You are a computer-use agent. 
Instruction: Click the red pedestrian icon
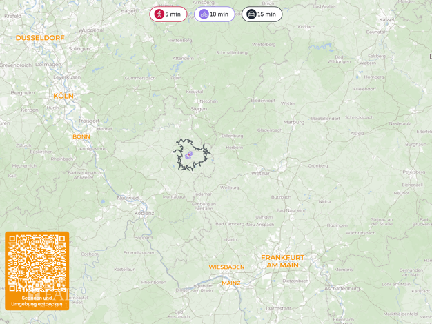tap(159, 14)
